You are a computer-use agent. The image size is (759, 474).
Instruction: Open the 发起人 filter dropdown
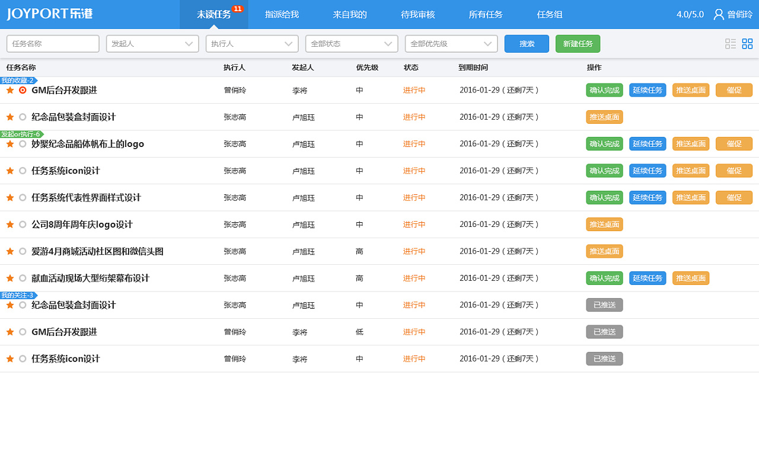click(152, 44)
